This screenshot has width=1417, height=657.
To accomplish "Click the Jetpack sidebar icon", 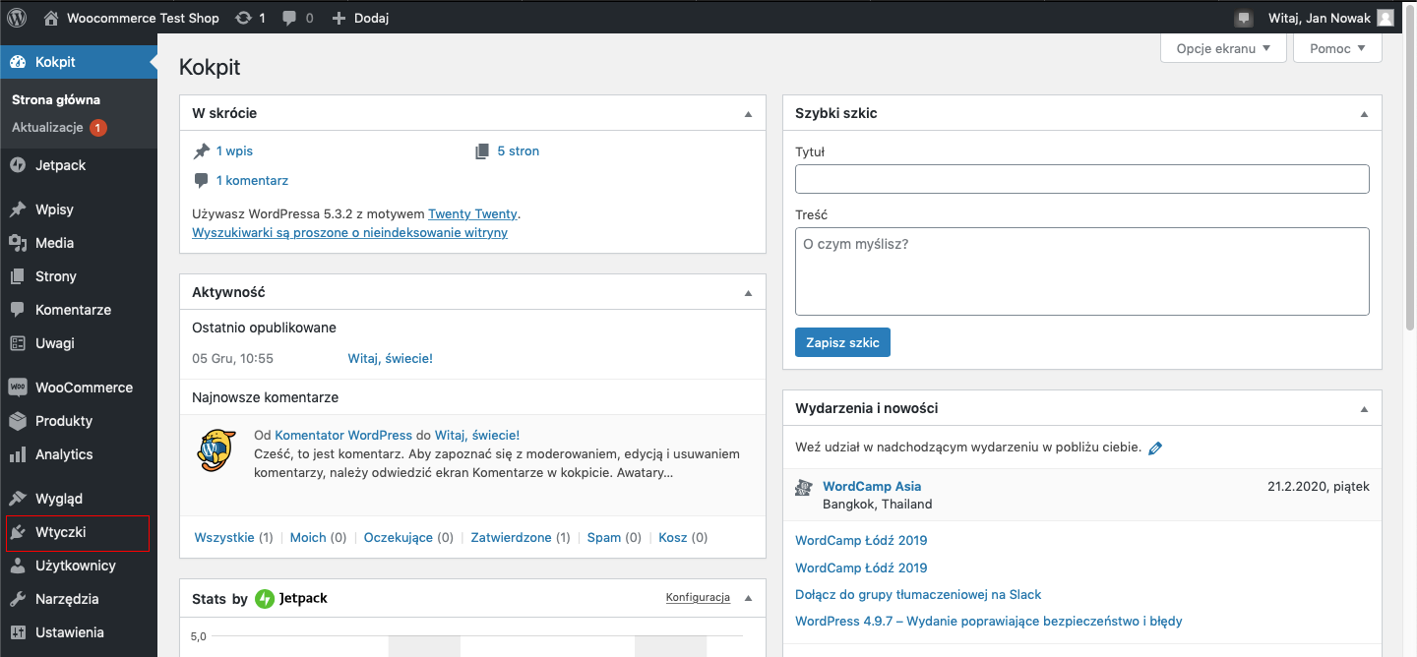I will (x=18, y=165).
